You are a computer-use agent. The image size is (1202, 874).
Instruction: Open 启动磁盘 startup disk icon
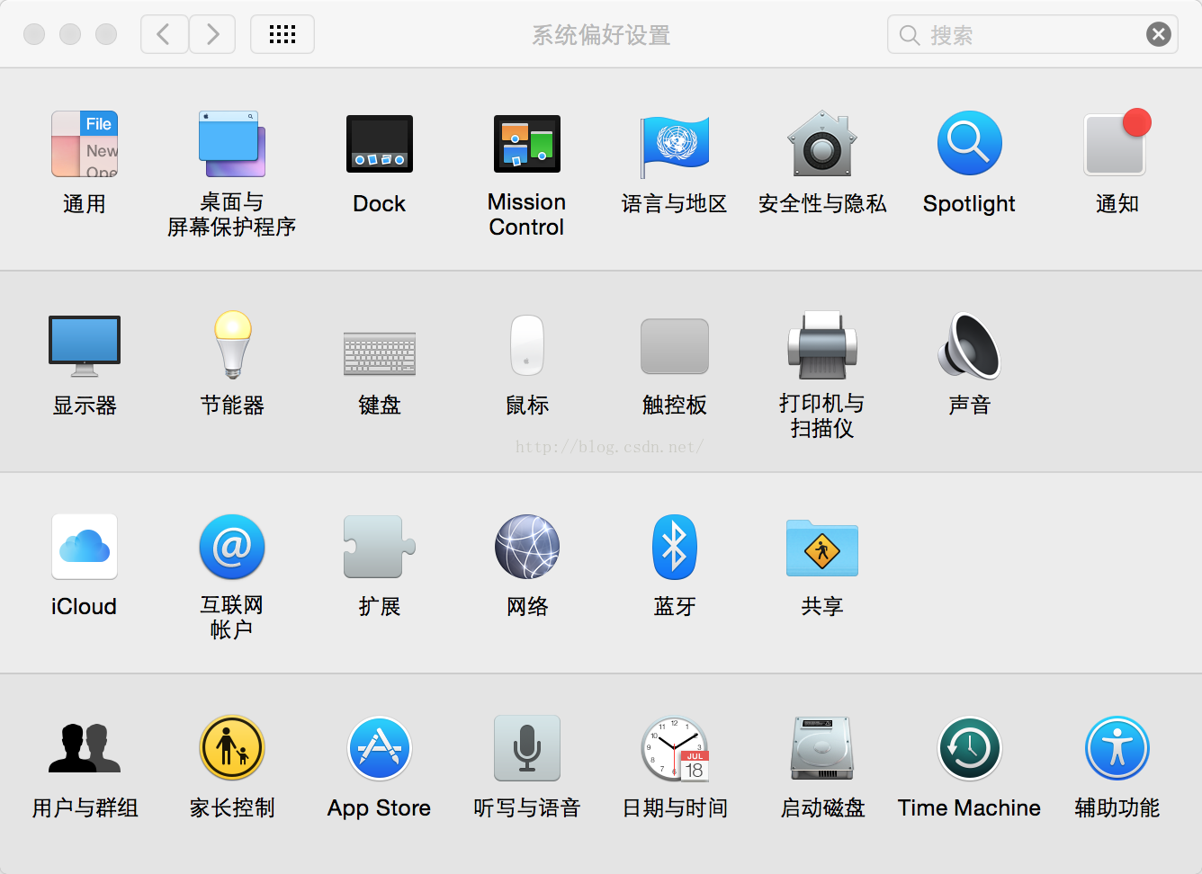822,748
